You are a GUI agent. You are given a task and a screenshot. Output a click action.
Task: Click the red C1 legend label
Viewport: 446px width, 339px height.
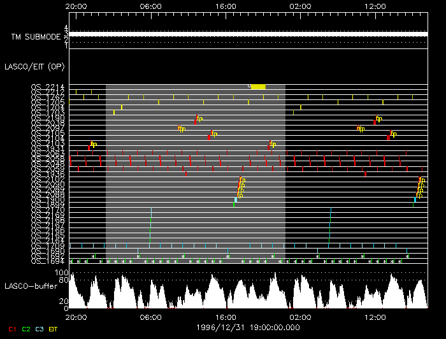[12, 329]
